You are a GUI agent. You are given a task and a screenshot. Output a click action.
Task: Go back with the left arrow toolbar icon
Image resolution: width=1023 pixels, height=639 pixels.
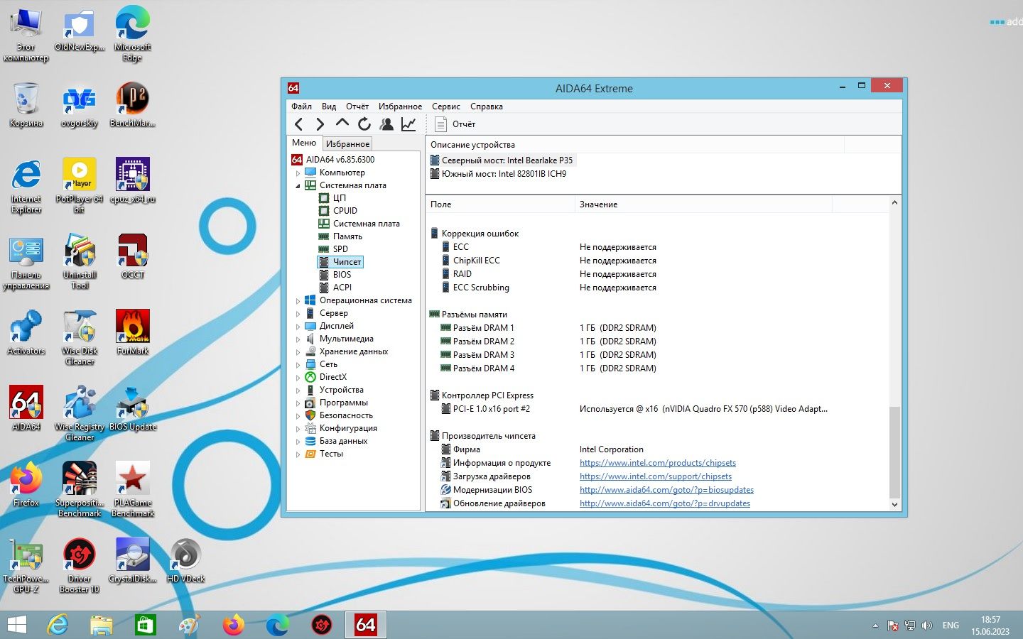pyautogui.click(x=299, y=124)
